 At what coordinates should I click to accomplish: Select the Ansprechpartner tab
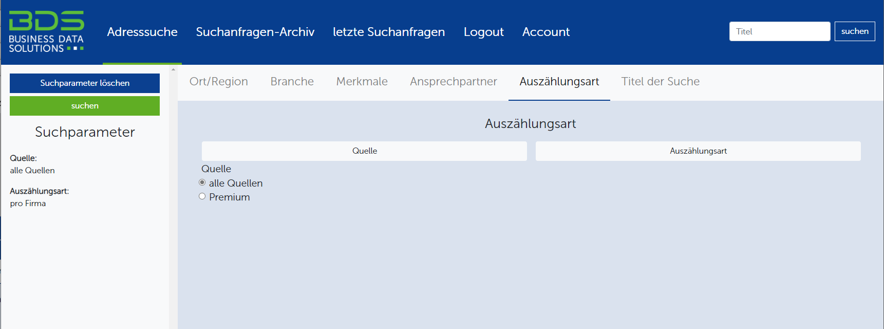coord(453,82)
